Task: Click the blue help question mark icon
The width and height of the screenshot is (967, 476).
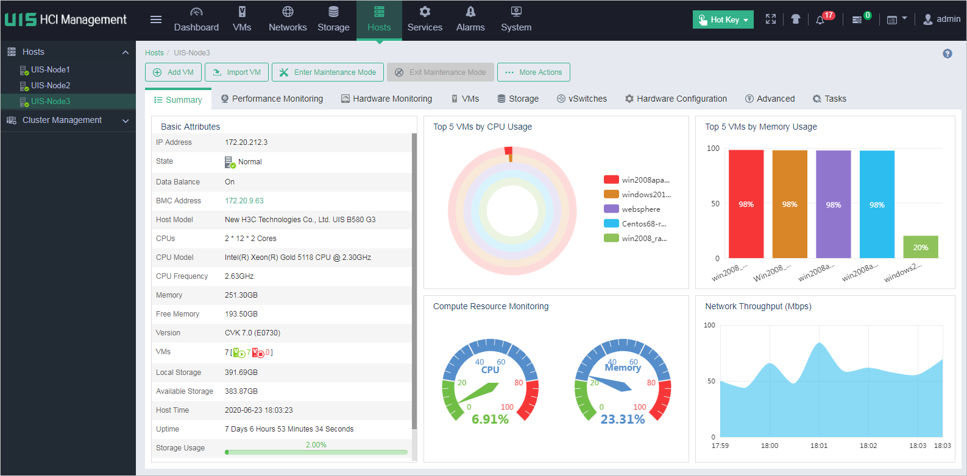Action: pyautogui.click(x=947, y=54)
